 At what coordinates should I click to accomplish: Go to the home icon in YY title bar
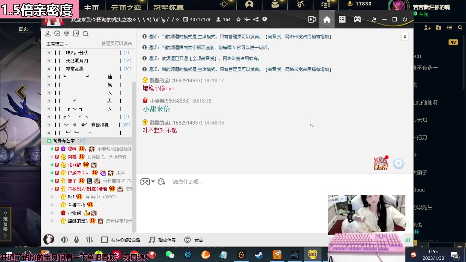(x=327, y=19)
